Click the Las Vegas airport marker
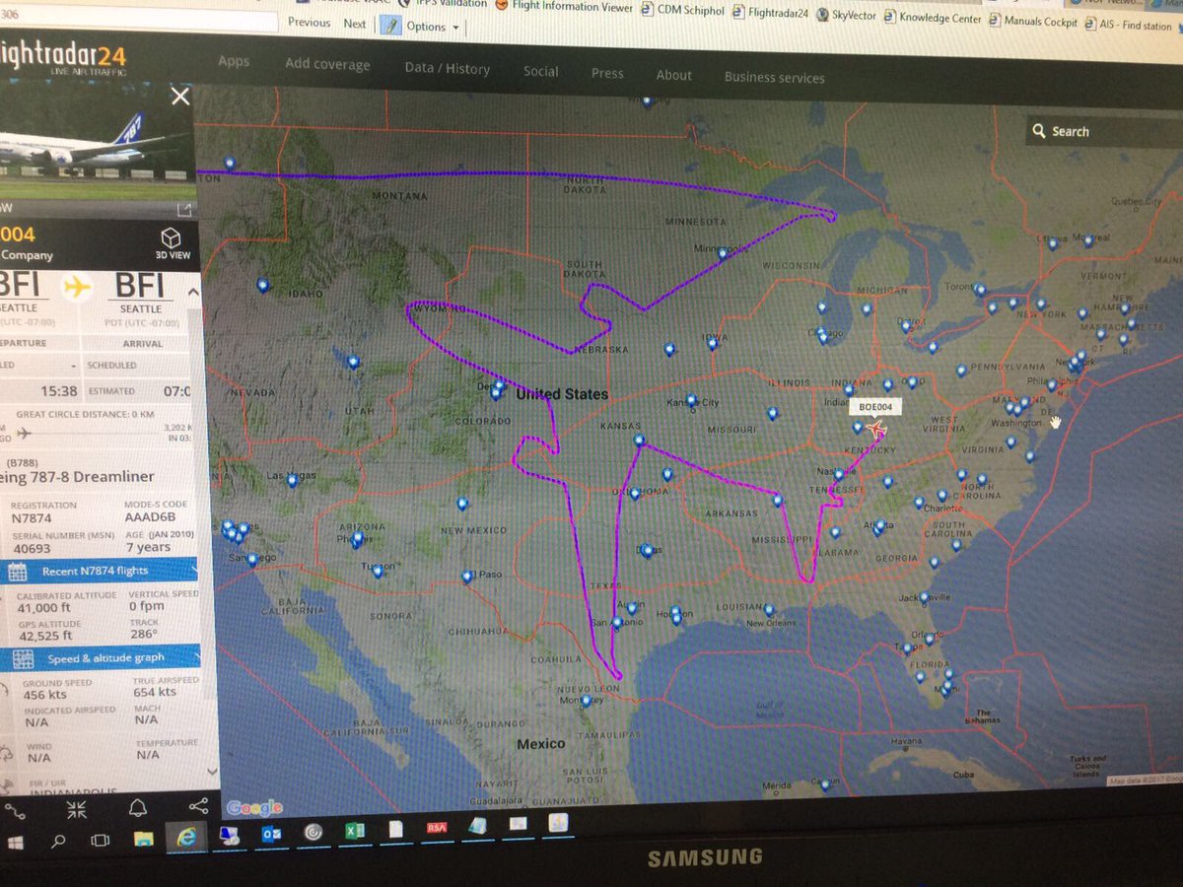The width and height of the screenshot is (1183, 887). pyautogui.click(x=292, y=482)
